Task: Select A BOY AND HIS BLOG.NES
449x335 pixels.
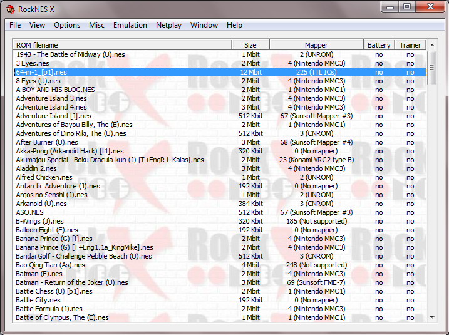Action: [55, 90]
